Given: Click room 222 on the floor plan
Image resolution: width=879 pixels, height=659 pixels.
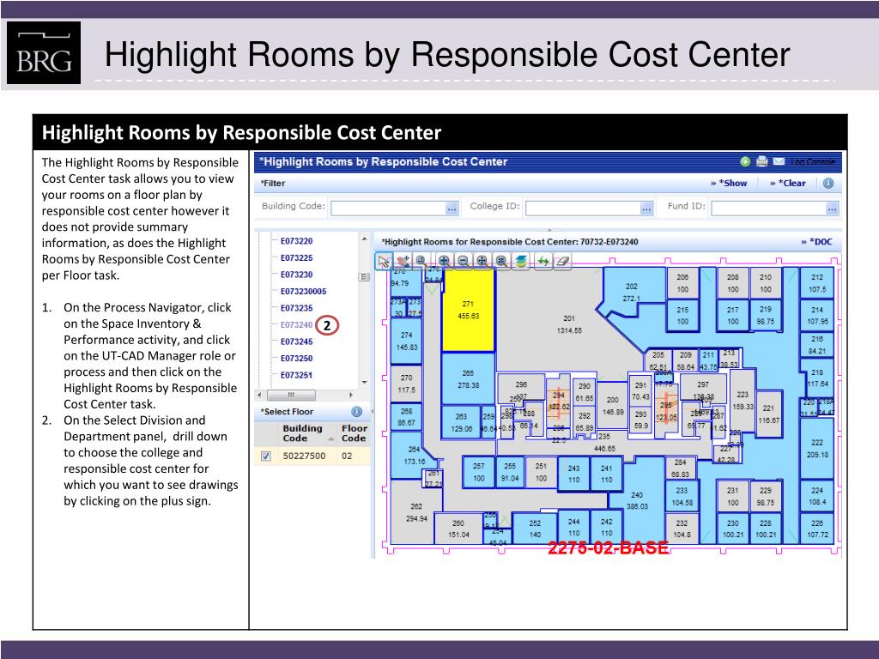Looking at the screenshot, I should click(817, 448).
